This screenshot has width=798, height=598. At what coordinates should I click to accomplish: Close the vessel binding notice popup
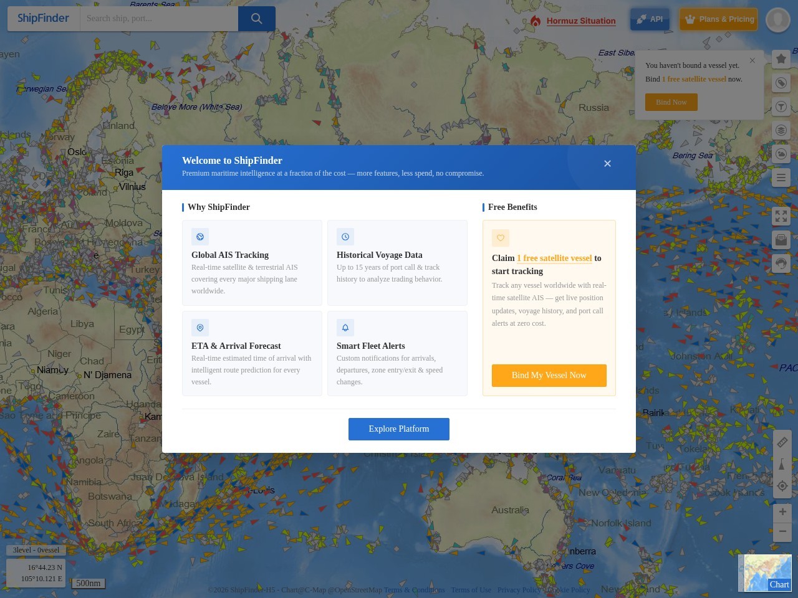[x=752, y=60]
